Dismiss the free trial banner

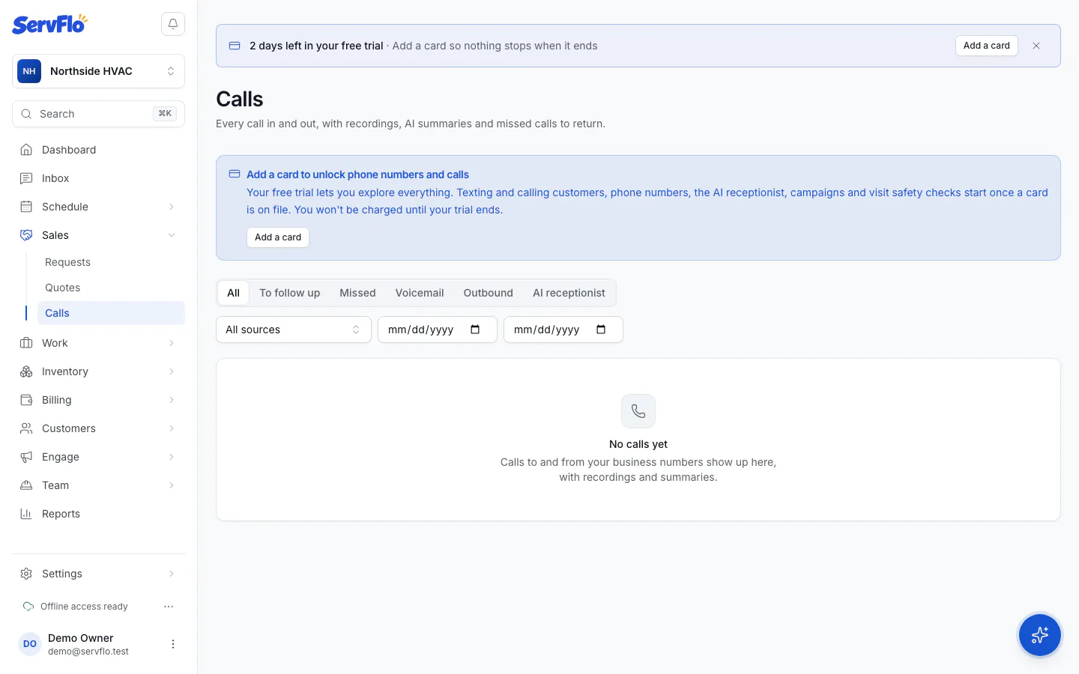pos(1036,46)
